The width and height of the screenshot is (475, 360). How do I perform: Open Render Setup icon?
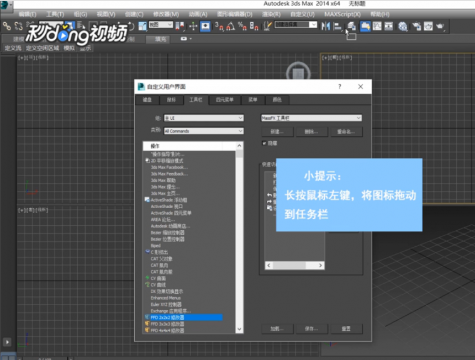click(x=416, y=27)
